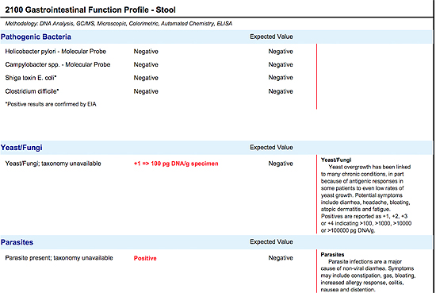Click the 'Yeast overgrowth has been linked' note line

pos(369,167)
